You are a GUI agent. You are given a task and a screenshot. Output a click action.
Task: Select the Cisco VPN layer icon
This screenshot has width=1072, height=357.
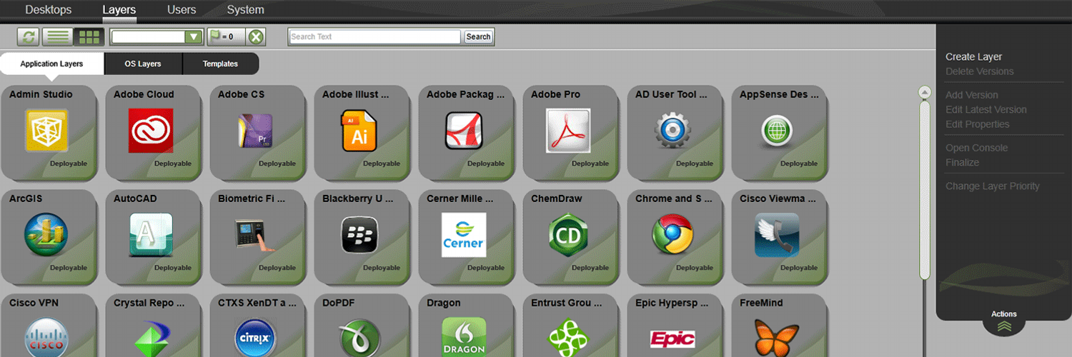click(x=46, y=338)
